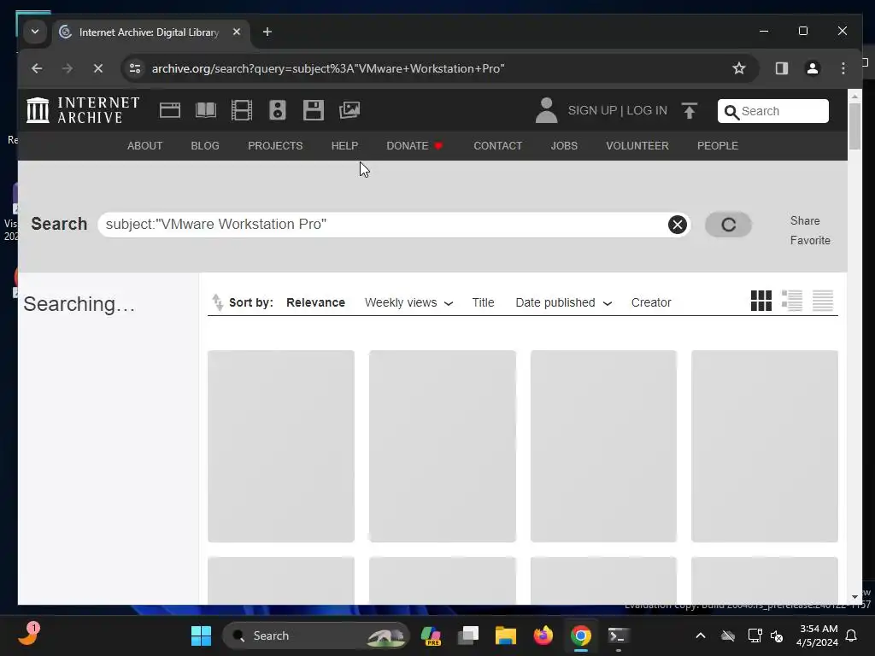Click the first placeholder result tile
Viewport: 875px width, 656px height.
(x=280, y=446)
